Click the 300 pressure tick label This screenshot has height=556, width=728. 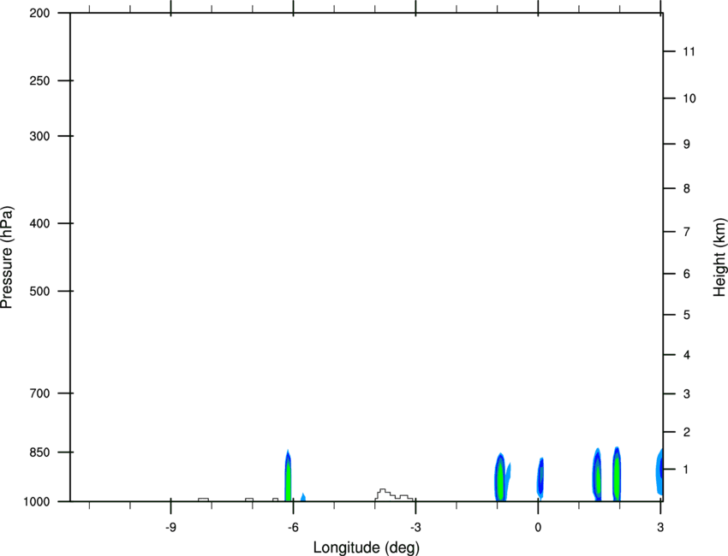(x=39, y=136)
